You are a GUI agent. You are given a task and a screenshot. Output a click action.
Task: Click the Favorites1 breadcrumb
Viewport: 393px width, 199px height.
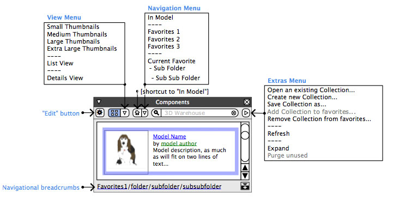pos(112,186)
